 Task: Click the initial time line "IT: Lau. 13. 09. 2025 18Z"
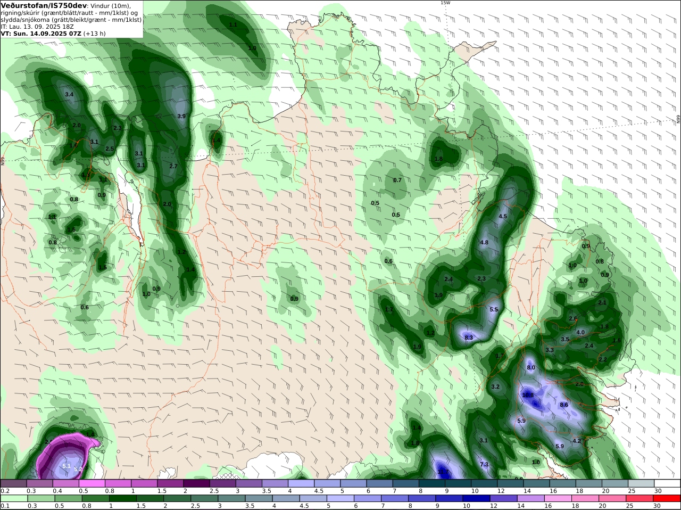pos(37,27)
